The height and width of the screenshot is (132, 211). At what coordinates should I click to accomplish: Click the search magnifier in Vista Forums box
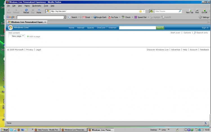pos(180,11)
